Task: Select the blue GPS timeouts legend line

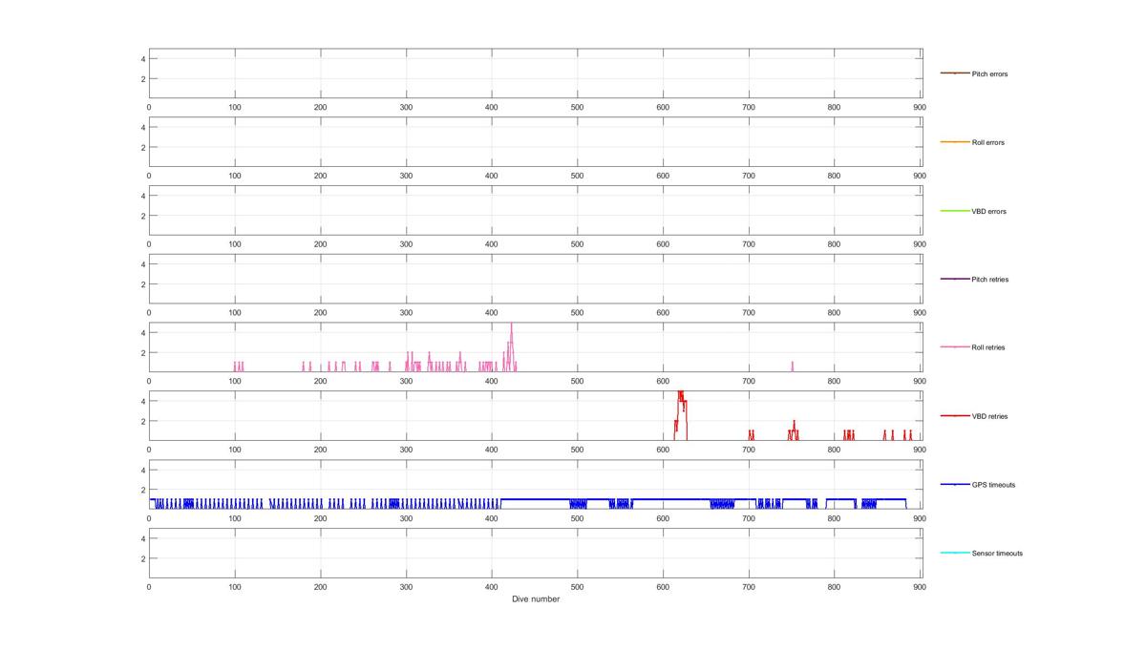Action: point(955,485)
